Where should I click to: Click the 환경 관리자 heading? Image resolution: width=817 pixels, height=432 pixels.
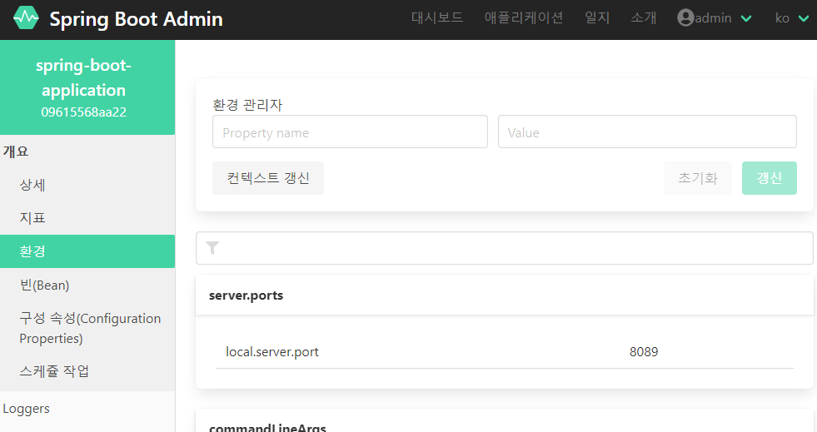tap(247, 105)
